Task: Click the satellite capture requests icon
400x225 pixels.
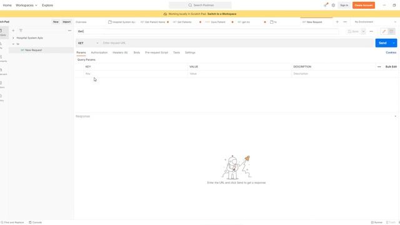Action: tap(326, 5)
